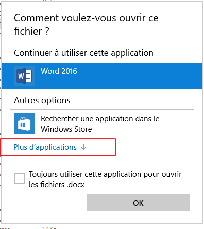Click the down arrow beside Plus d'applications

[83, 147]
